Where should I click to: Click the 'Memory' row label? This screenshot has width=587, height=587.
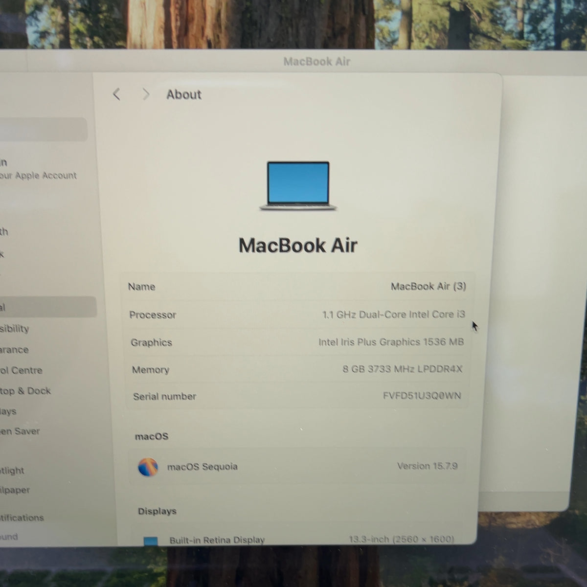click(x=150, y=370)
